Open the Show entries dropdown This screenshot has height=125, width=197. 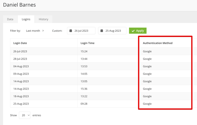pos(25,115)
